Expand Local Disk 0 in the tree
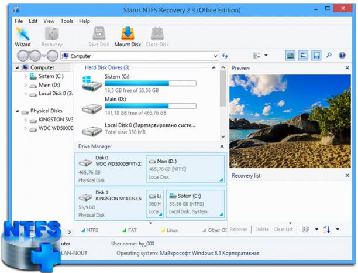The height and width of the screenshot is (273, 358). (x=25, y=94)
